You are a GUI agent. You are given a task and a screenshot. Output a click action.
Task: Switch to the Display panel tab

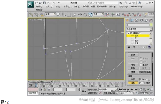tap(146, 20)
